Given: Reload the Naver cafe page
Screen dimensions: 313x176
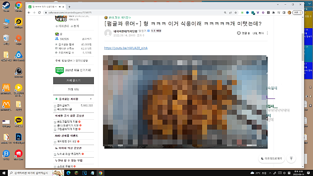Looking at the screenshot, I should (40, 13).
